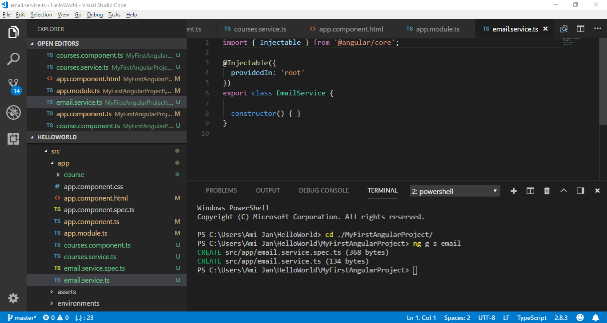This screenshot has height=323, width=607.
Task: Open app.module.ts in file tree
Action: 107,233
